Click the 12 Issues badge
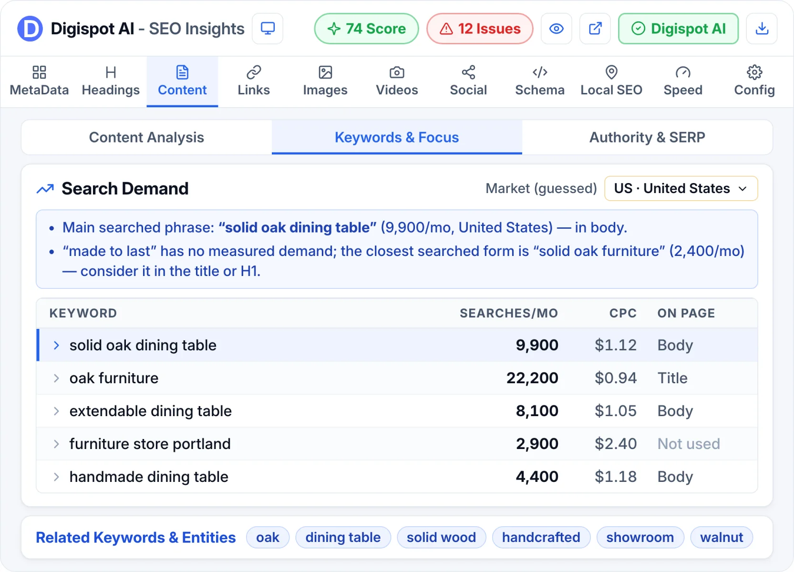This screenshot has width=794, height=572. point(480,29)
